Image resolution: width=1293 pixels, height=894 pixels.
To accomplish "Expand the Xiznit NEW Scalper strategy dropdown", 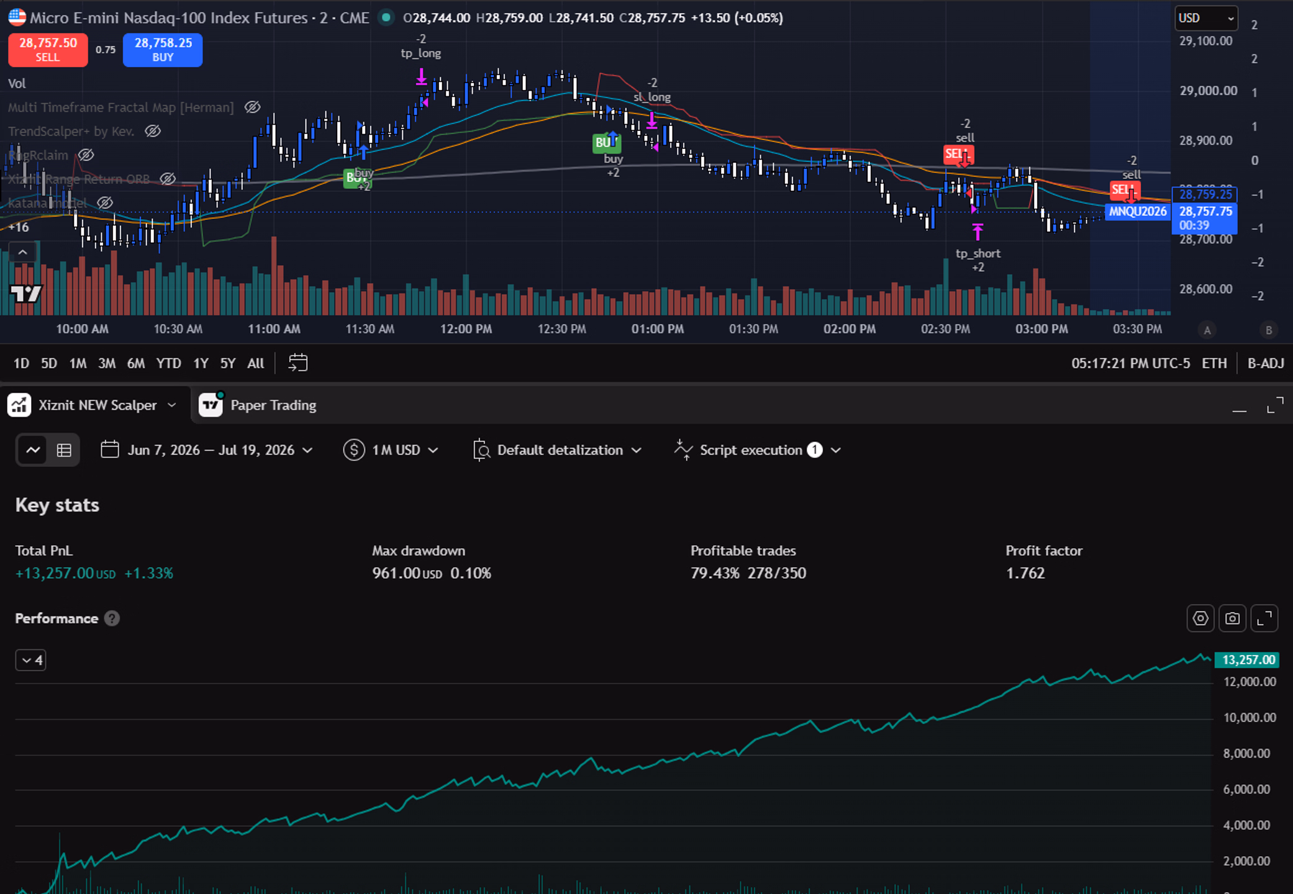I will [x=172, y=405].
